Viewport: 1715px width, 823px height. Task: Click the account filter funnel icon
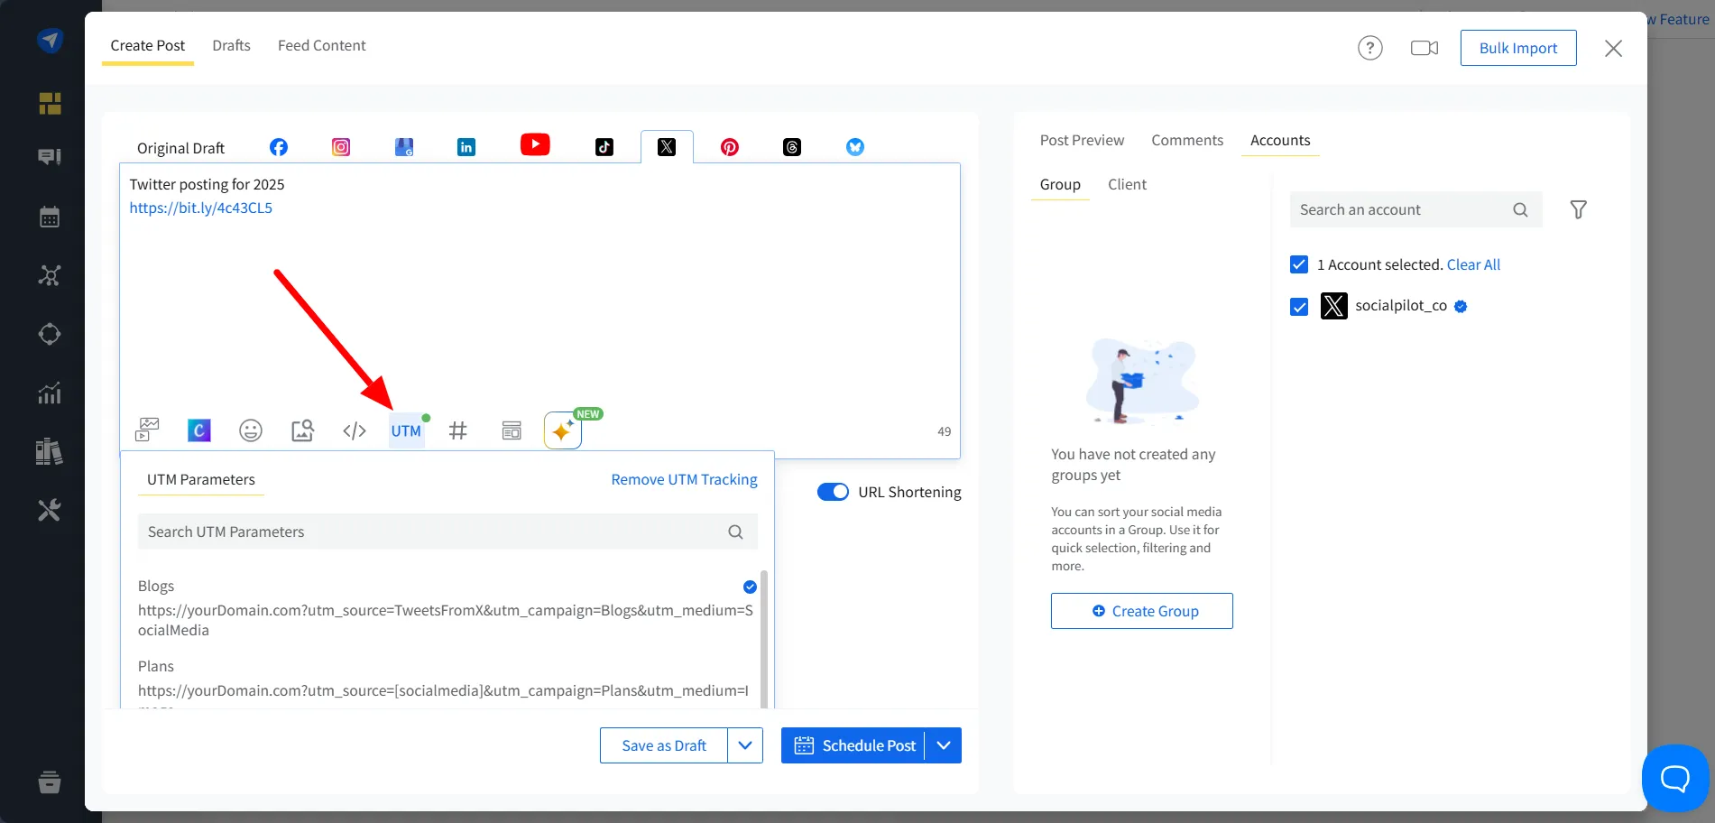tap(1578, 209)
